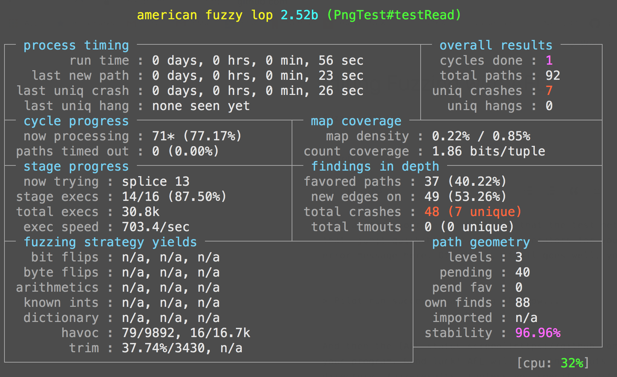Click the total paths value 92

click(553, 76)
